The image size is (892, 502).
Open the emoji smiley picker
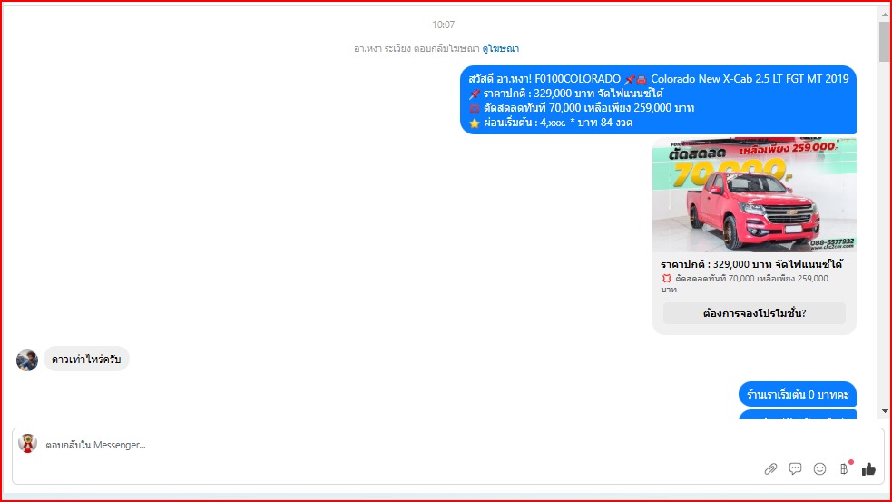[x=819, y=468]
